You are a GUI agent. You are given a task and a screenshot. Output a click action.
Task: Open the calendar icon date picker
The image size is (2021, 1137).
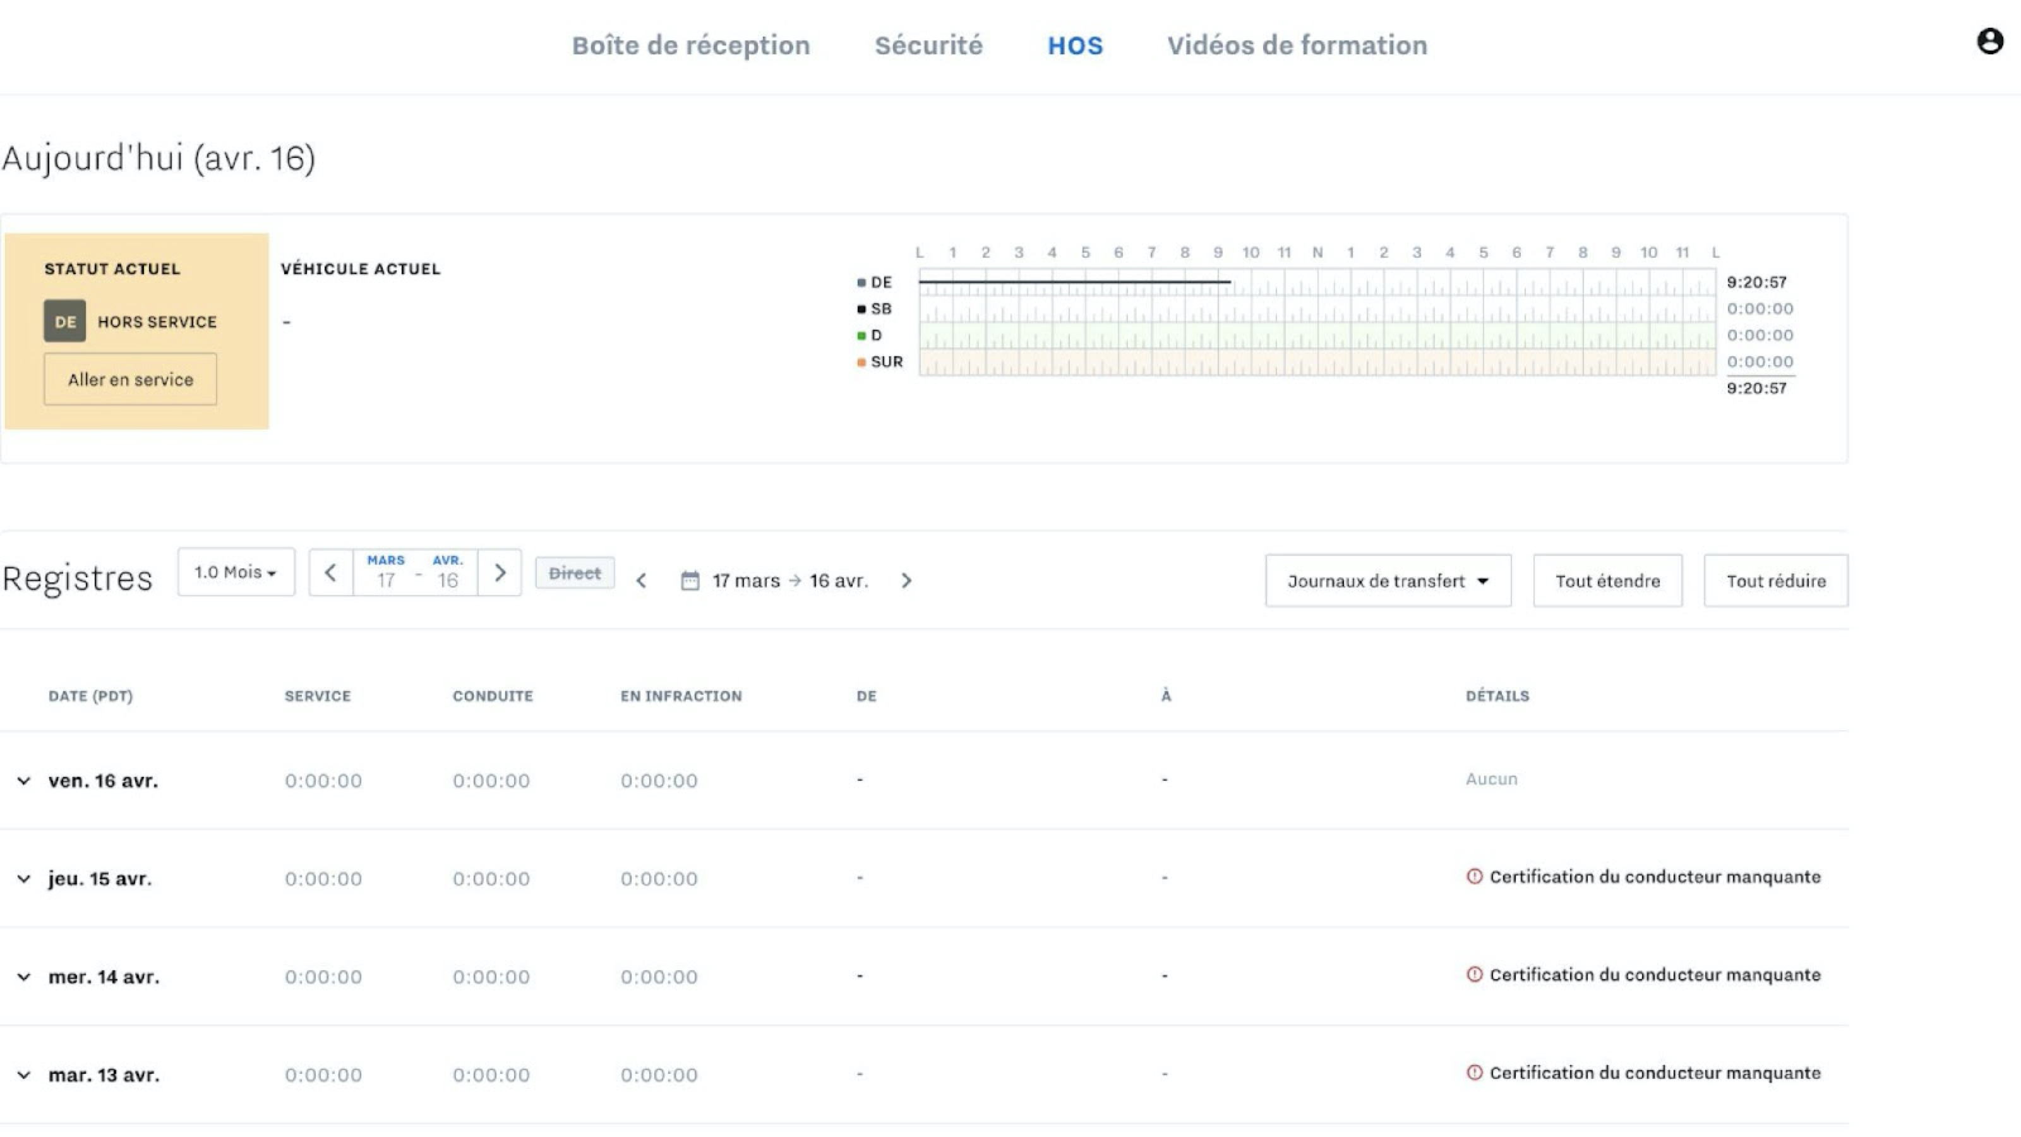(x=690, y=581)
